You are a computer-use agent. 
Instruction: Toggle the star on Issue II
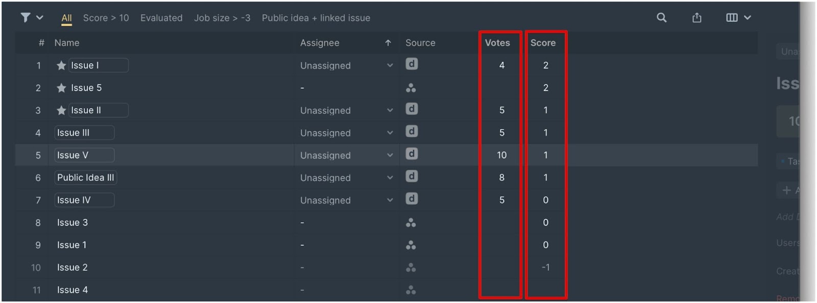tap(61, 110)
